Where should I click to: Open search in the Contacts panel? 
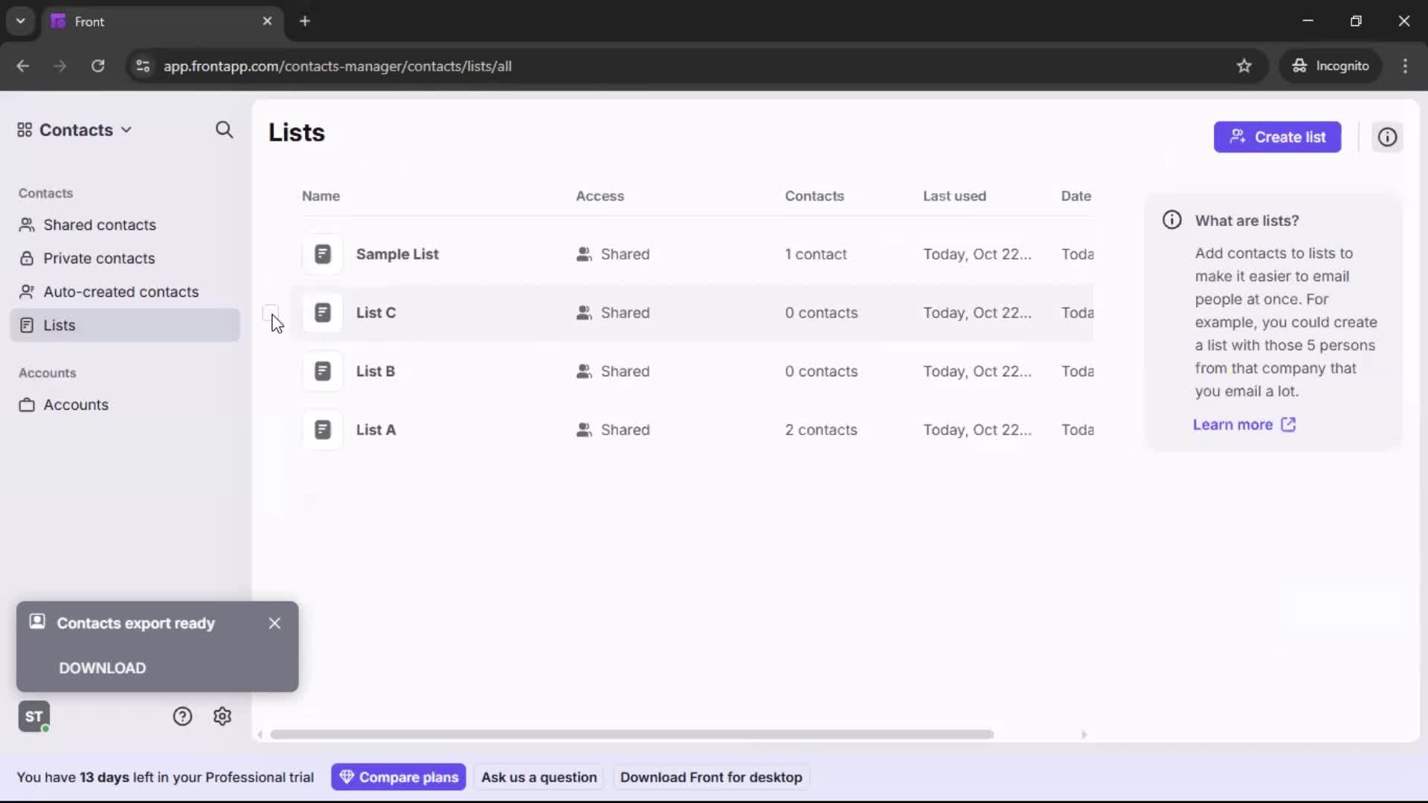223,130
